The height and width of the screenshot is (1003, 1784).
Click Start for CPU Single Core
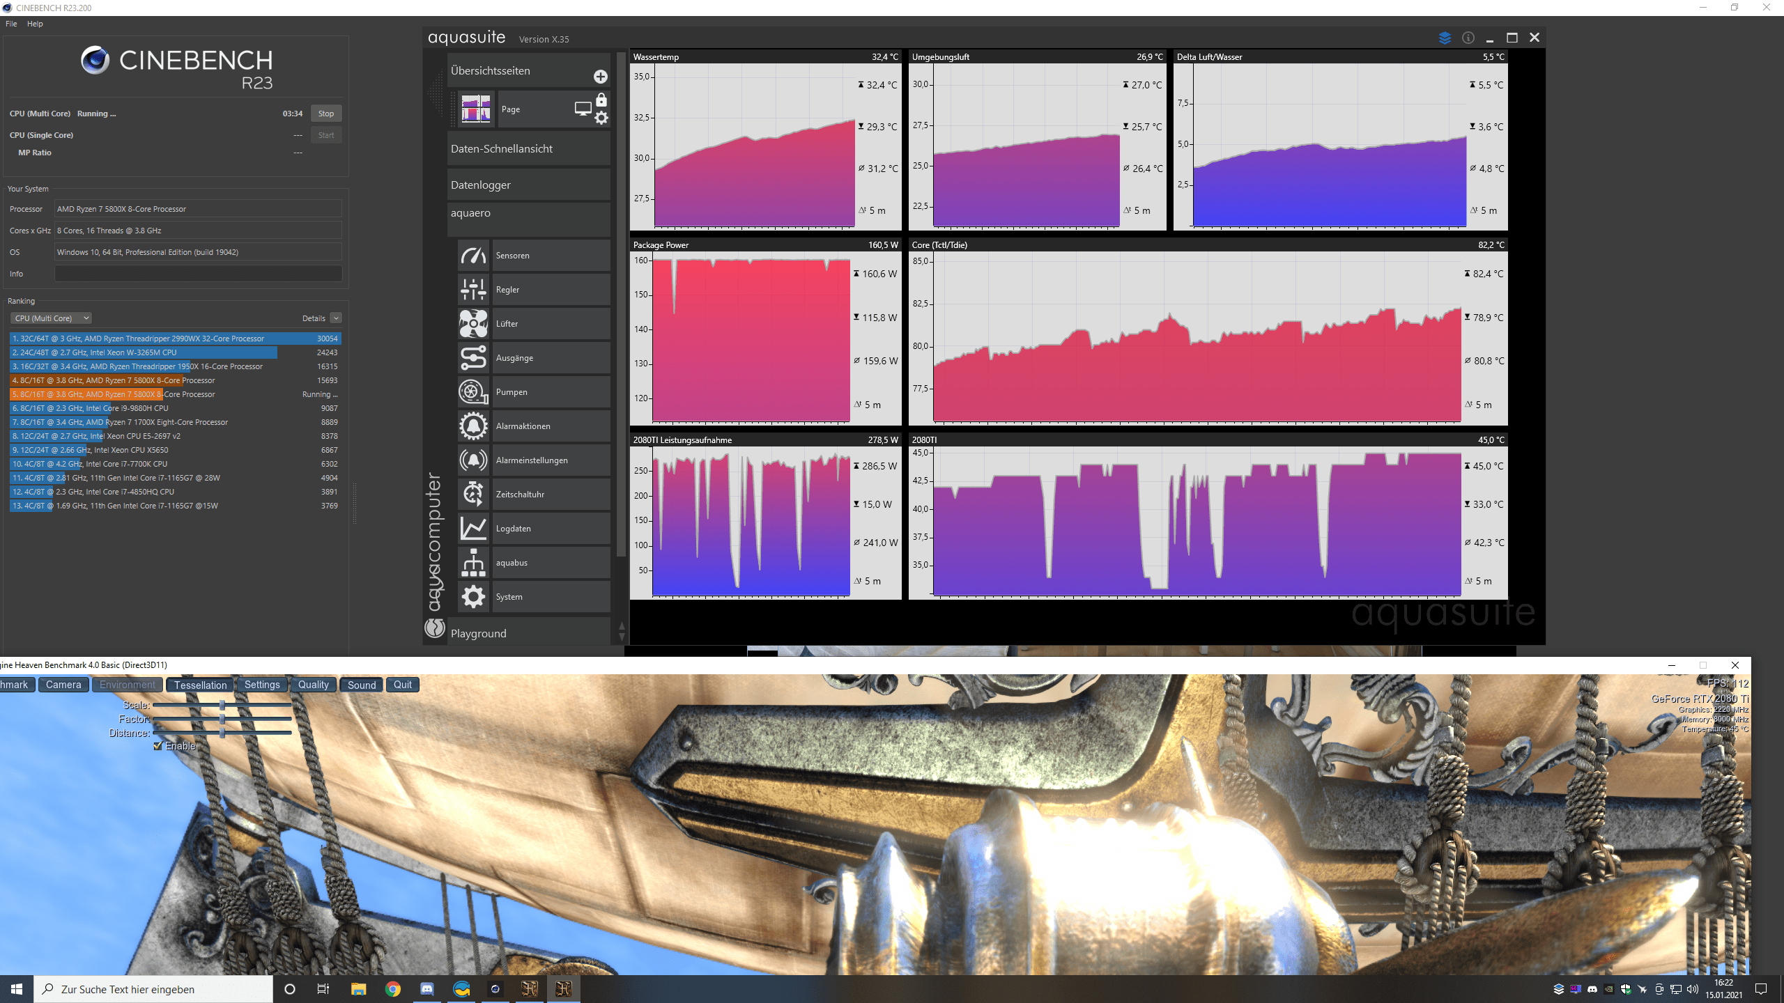pyautogui.click(x=325, y=135)
